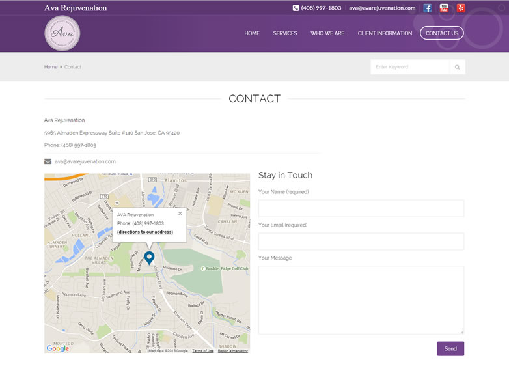
Task: Open the CLIENT INFORMATION menu item
Action: click(385, 33)
